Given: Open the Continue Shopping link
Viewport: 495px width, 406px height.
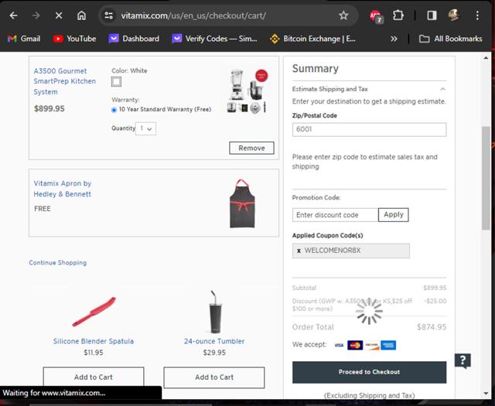Looking at the screenshot, I should pyautogui.click(x=58, y=263).
